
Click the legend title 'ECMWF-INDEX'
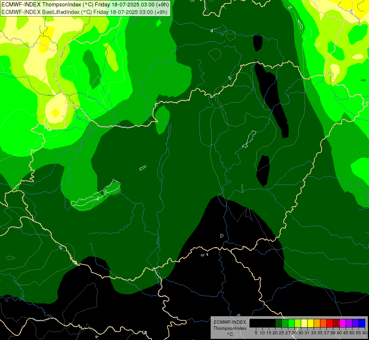[x=230, y=322]
